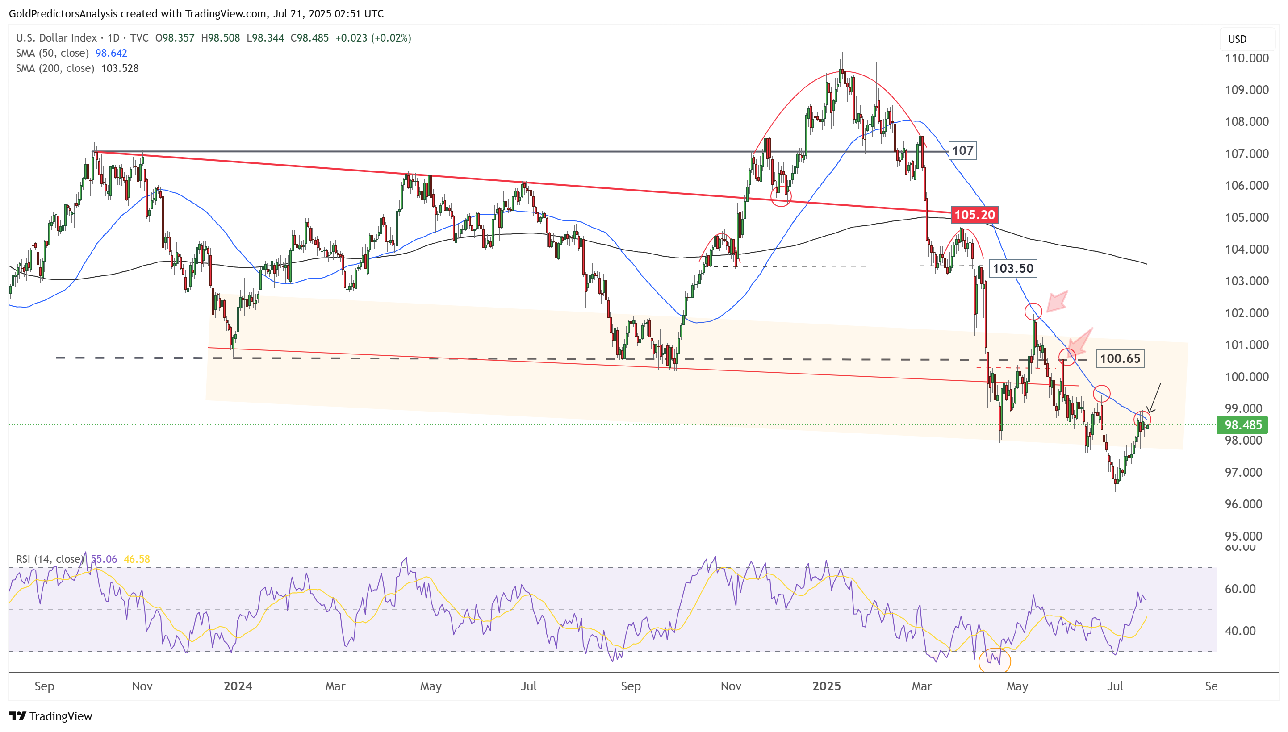Click the 110.000 price axis label

(x=1247, y=58)
